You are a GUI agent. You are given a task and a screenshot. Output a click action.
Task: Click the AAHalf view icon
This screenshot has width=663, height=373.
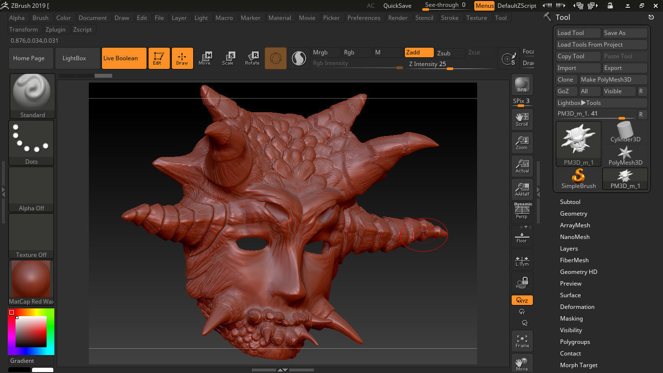click(x=522, y=189)
